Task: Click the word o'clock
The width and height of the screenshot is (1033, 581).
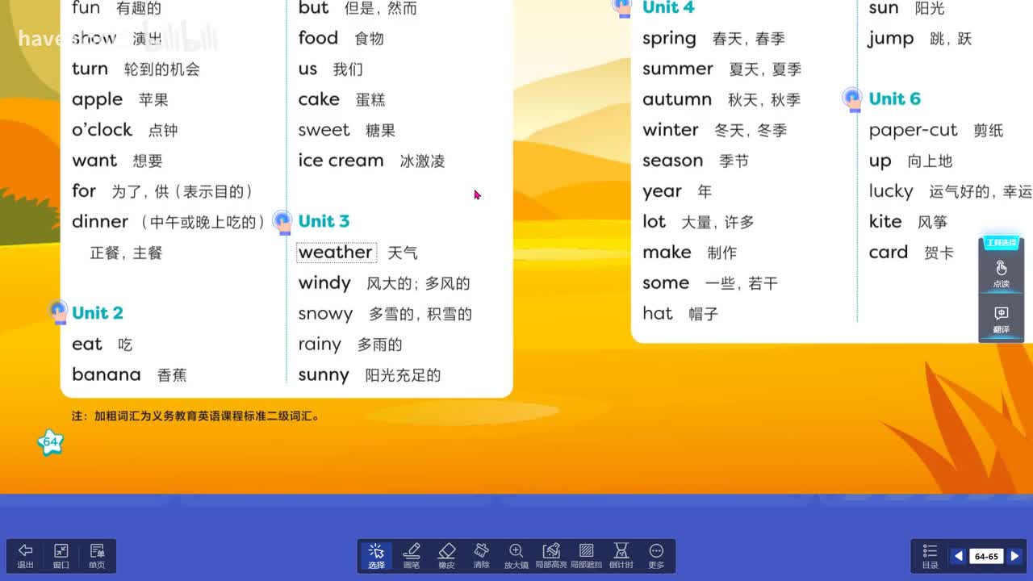Action: (x=102, y=130)
